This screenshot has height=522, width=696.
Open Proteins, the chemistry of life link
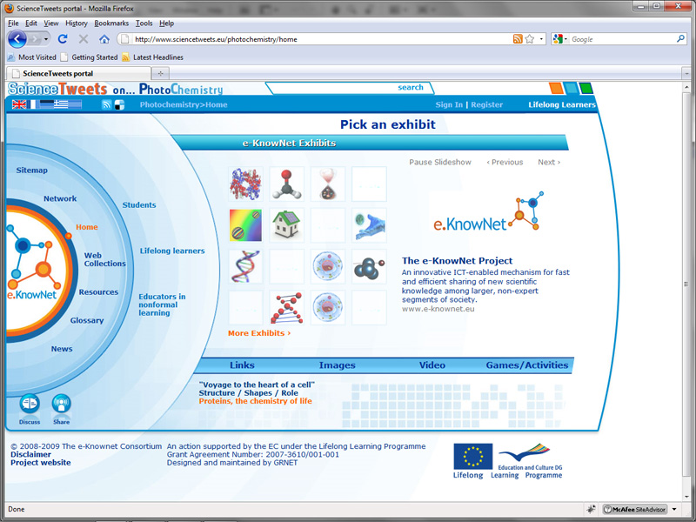click(255, 401)
